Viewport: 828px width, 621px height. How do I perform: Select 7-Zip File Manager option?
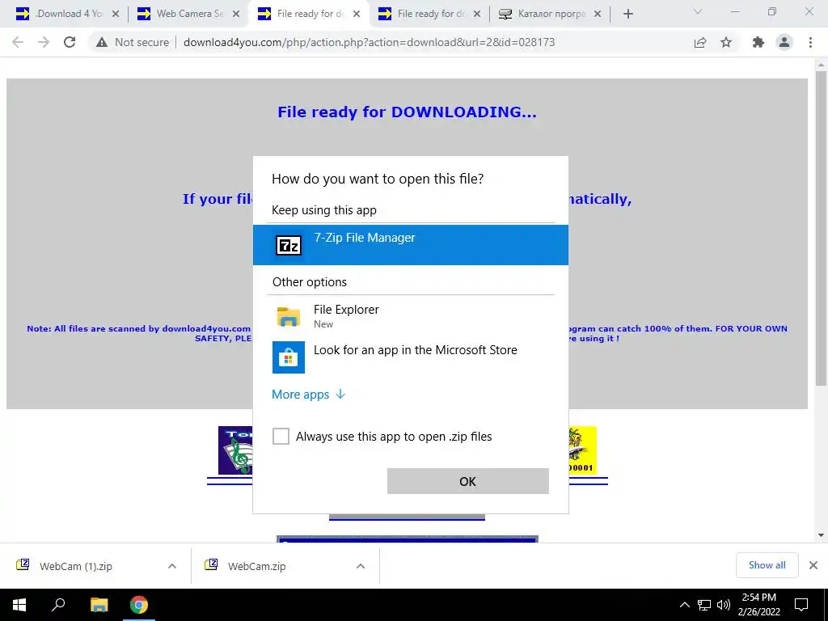coord(410,244)
